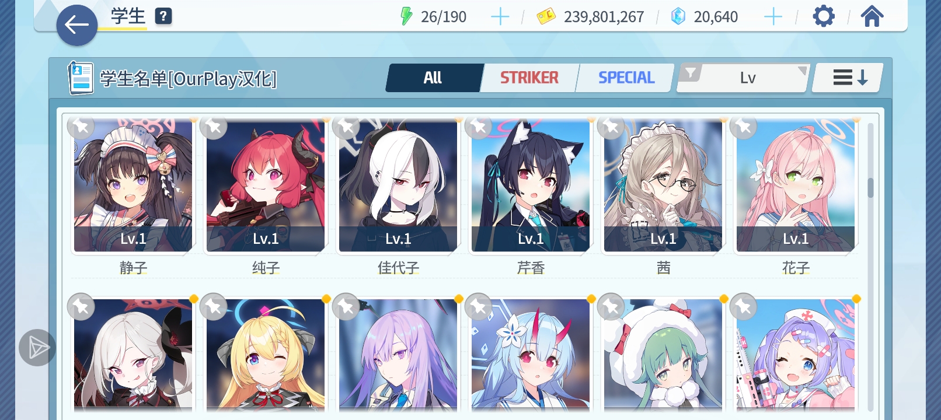Toggle favorite star on 静子

(81, 126)
